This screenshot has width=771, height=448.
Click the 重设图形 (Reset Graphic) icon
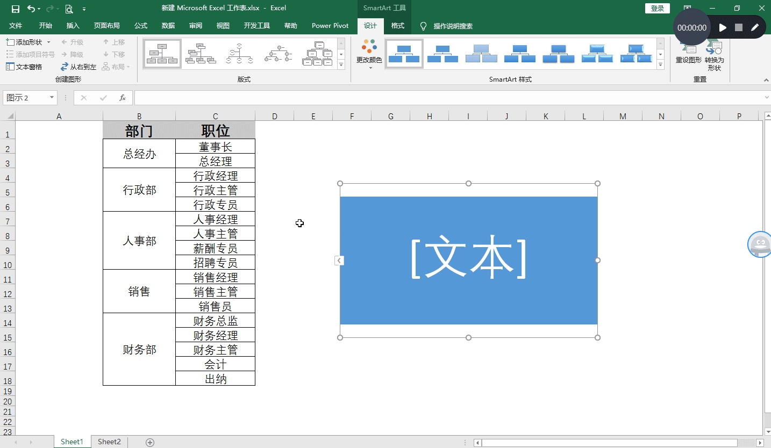point(688,54)
